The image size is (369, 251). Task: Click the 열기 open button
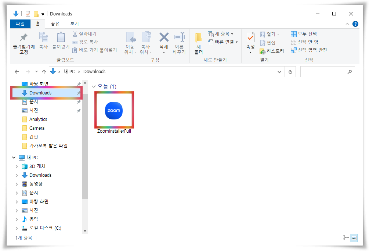click(x=270, y=35)
